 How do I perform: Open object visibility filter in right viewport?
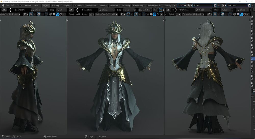[x=209, y=14]
